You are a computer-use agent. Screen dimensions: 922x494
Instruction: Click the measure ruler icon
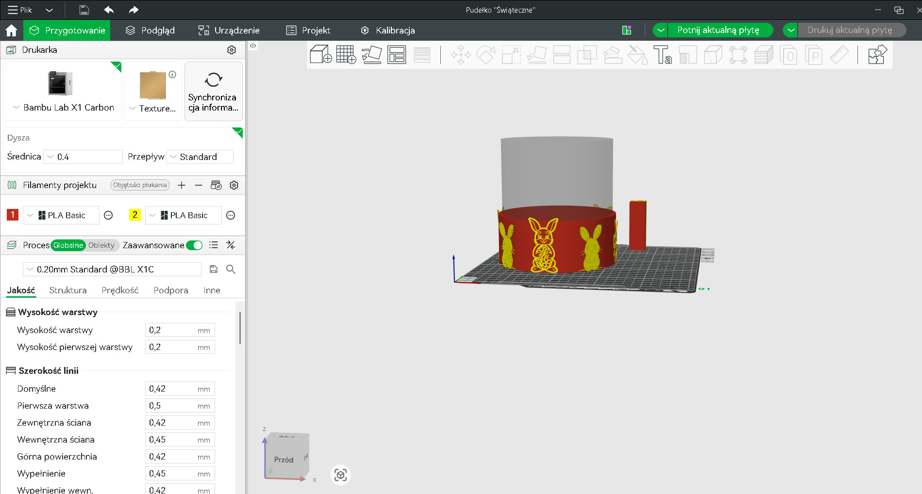pyautogui.click(x=840, y=55)
